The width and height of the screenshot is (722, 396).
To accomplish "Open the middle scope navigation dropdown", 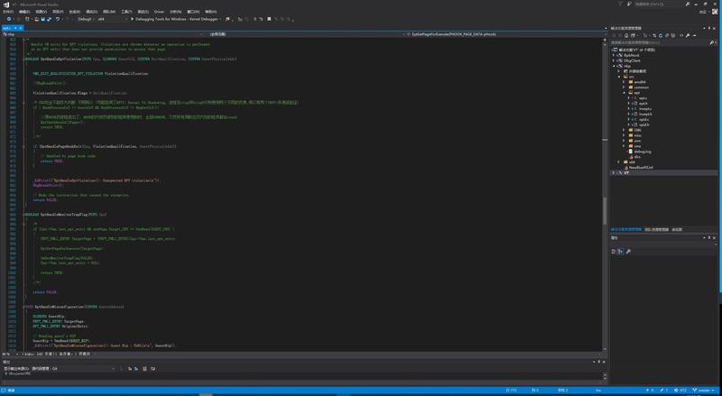I will click(x=304, y=34).
